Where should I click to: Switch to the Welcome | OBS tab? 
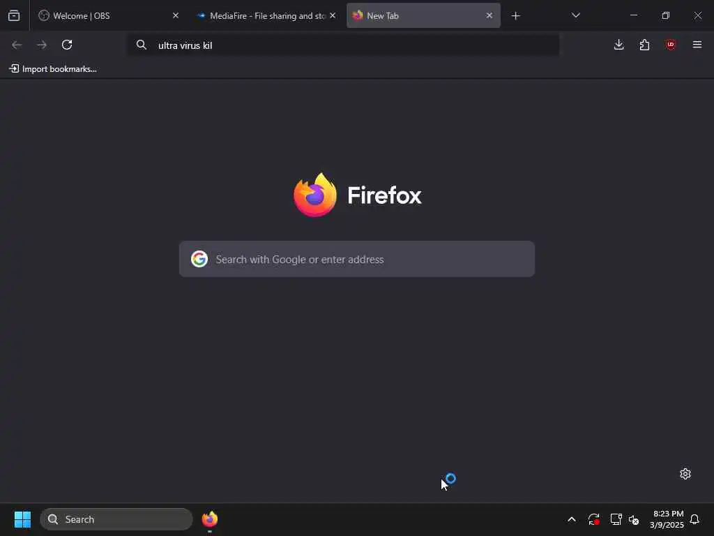coord(109,15)
